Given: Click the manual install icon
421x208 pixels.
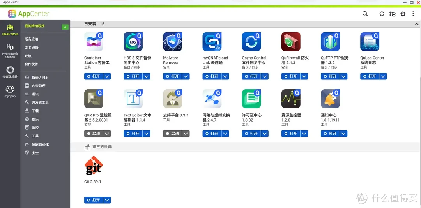Looking at the screenshot, I should [393, 14].
